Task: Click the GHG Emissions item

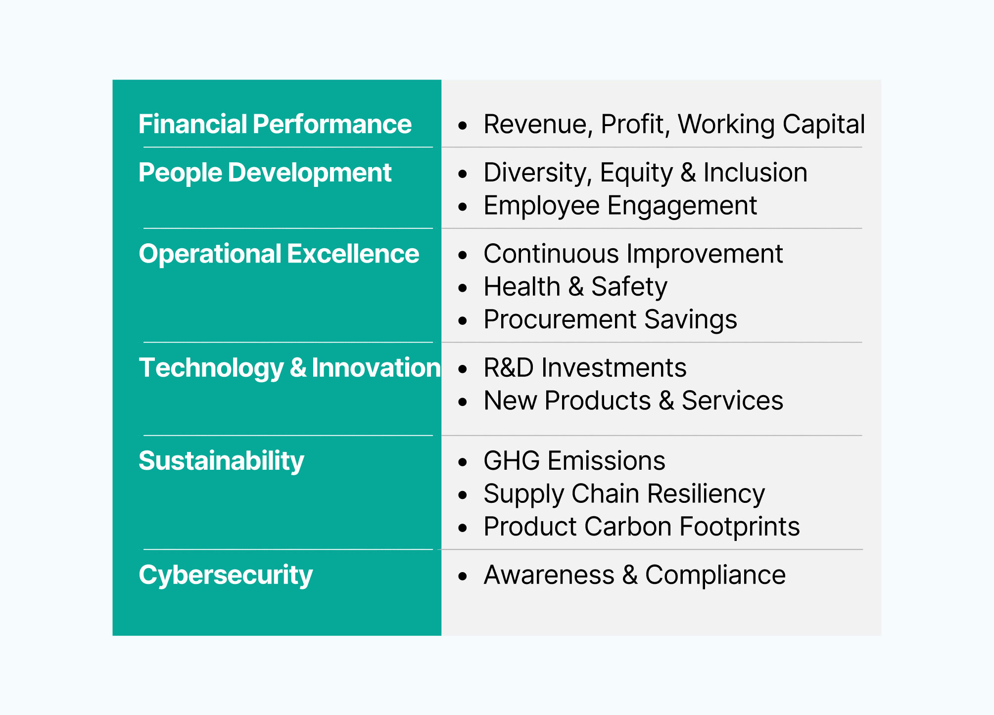Action: [x=574, y=461]
